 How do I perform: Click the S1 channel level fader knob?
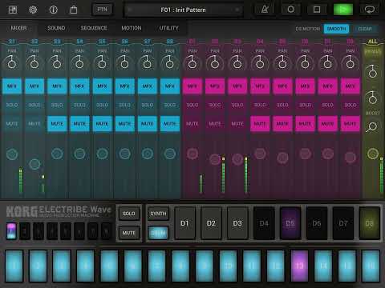(12, 154)
